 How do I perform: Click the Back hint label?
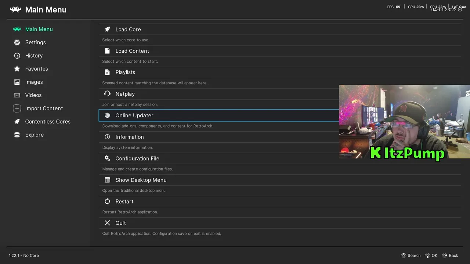click(x=453, y=256)
